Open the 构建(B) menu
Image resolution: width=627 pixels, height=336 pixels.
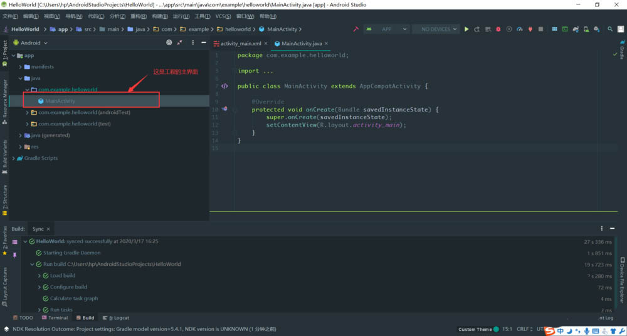[159, 16]
